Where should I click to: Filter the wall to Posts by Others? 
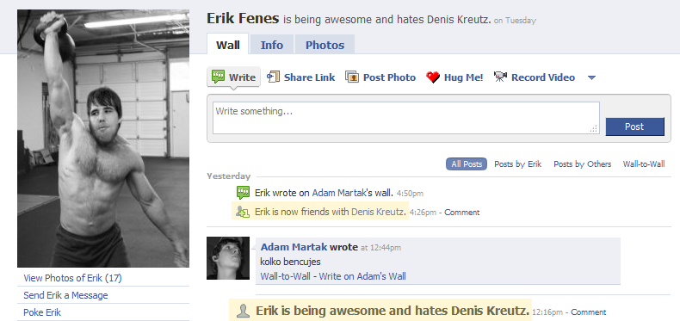pyautogui.click(x=583, y=164)
